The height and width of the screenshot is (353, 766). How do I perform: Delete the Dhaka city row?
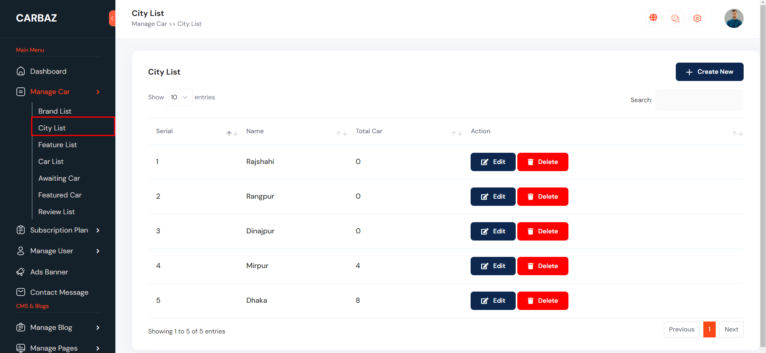(542, 301)
